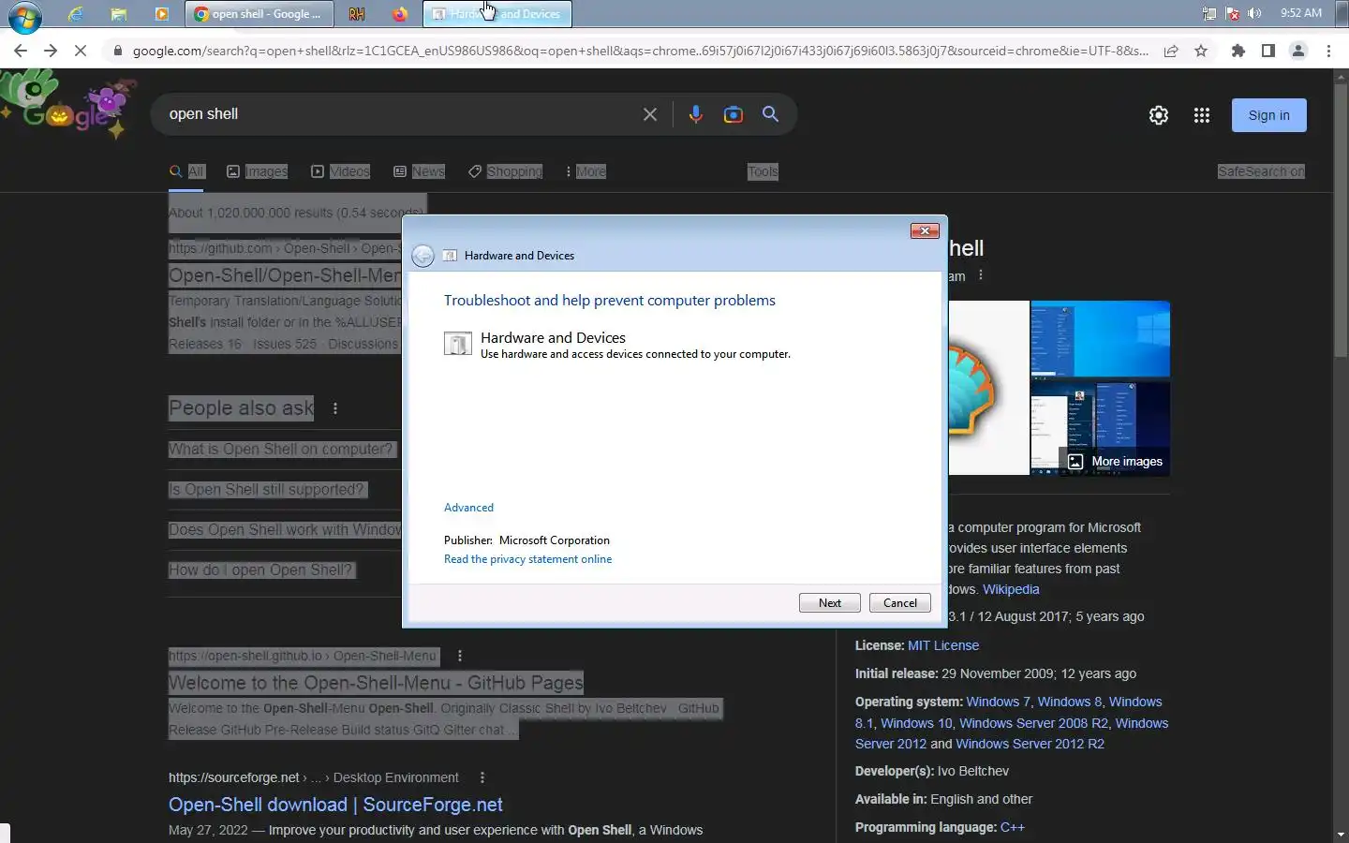Read the privacy statement online
The image size is (1349, 843).
click(527, 559)
